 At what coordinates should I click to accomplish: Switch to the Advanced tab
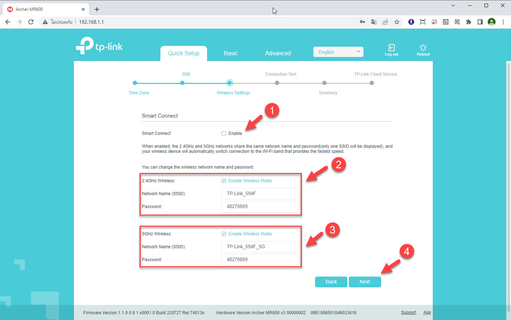[x=278, y=53]
